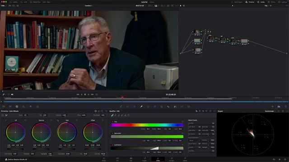The width and height of the screenshot is (289, 162).
Task: Disable the Luminance qualifier toggle
Action: 112,145
